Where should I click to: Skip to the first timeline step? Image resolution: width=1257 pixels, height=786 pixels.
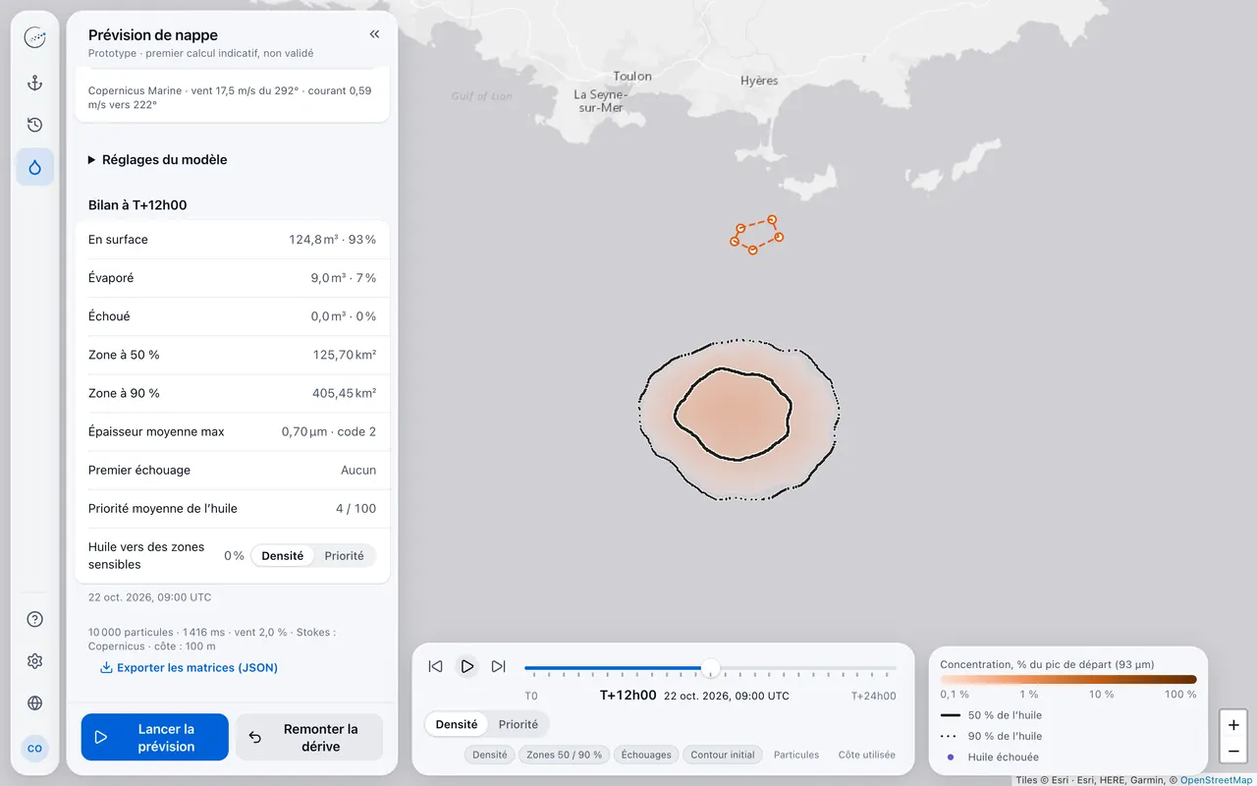coord(435,666)
